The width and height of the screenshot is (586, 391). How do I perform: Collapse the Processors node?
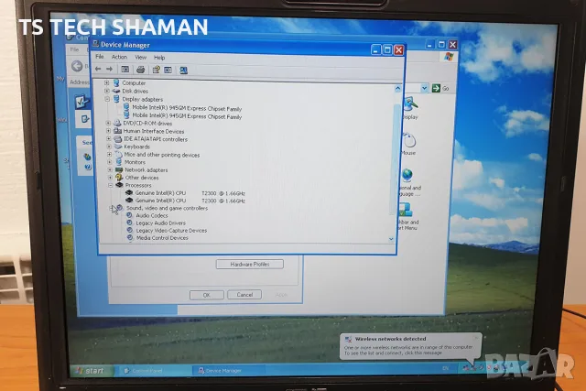tap(110, 185)
